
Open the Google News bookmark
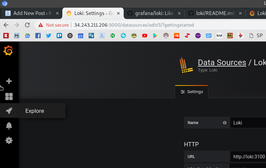[x=27, y=36]
